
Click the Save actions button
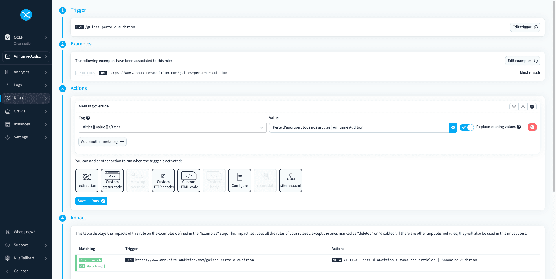(x=91, y=201)
